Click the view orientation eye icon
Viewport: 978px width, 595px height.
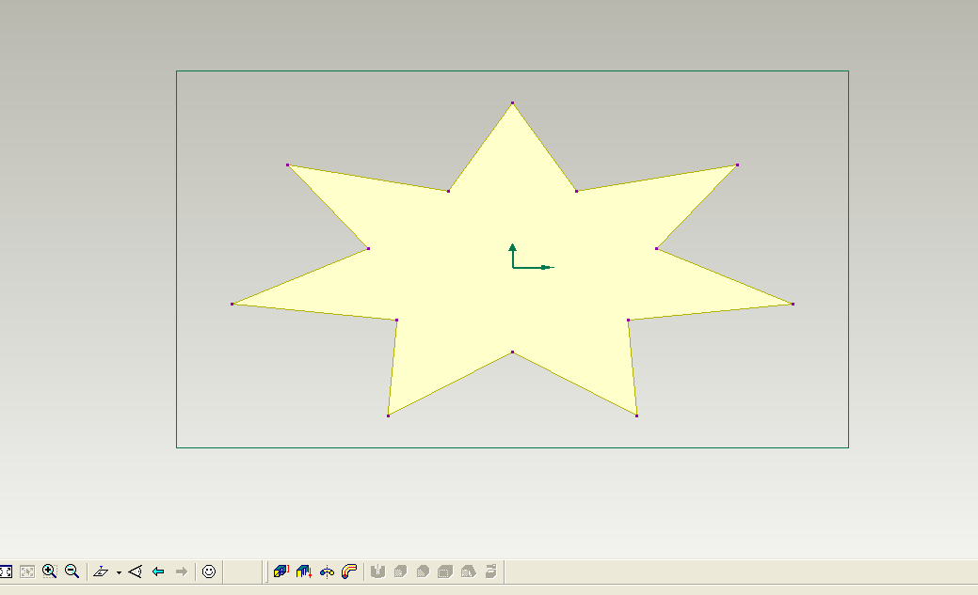click(135, 570)
